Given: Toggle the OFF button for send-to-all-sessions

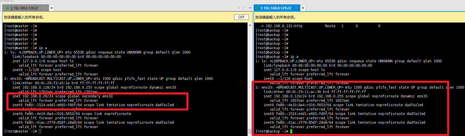Looking at the screenshot, I should click(x=241, y=17).
